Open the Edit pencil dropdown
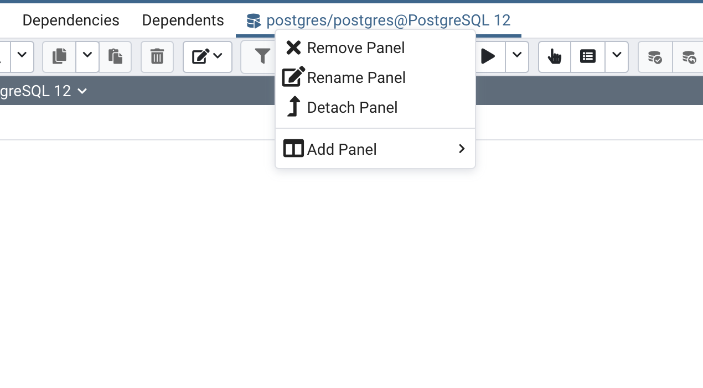703x388 pixels. click(208, 56)
